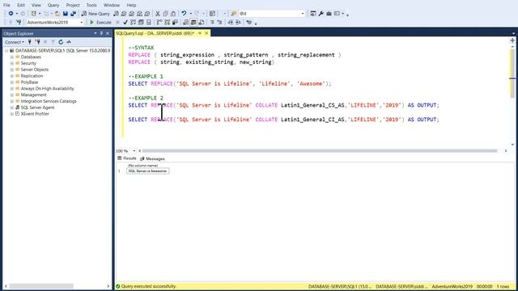Click the navigate Back arrow icon

click(11, 14)
